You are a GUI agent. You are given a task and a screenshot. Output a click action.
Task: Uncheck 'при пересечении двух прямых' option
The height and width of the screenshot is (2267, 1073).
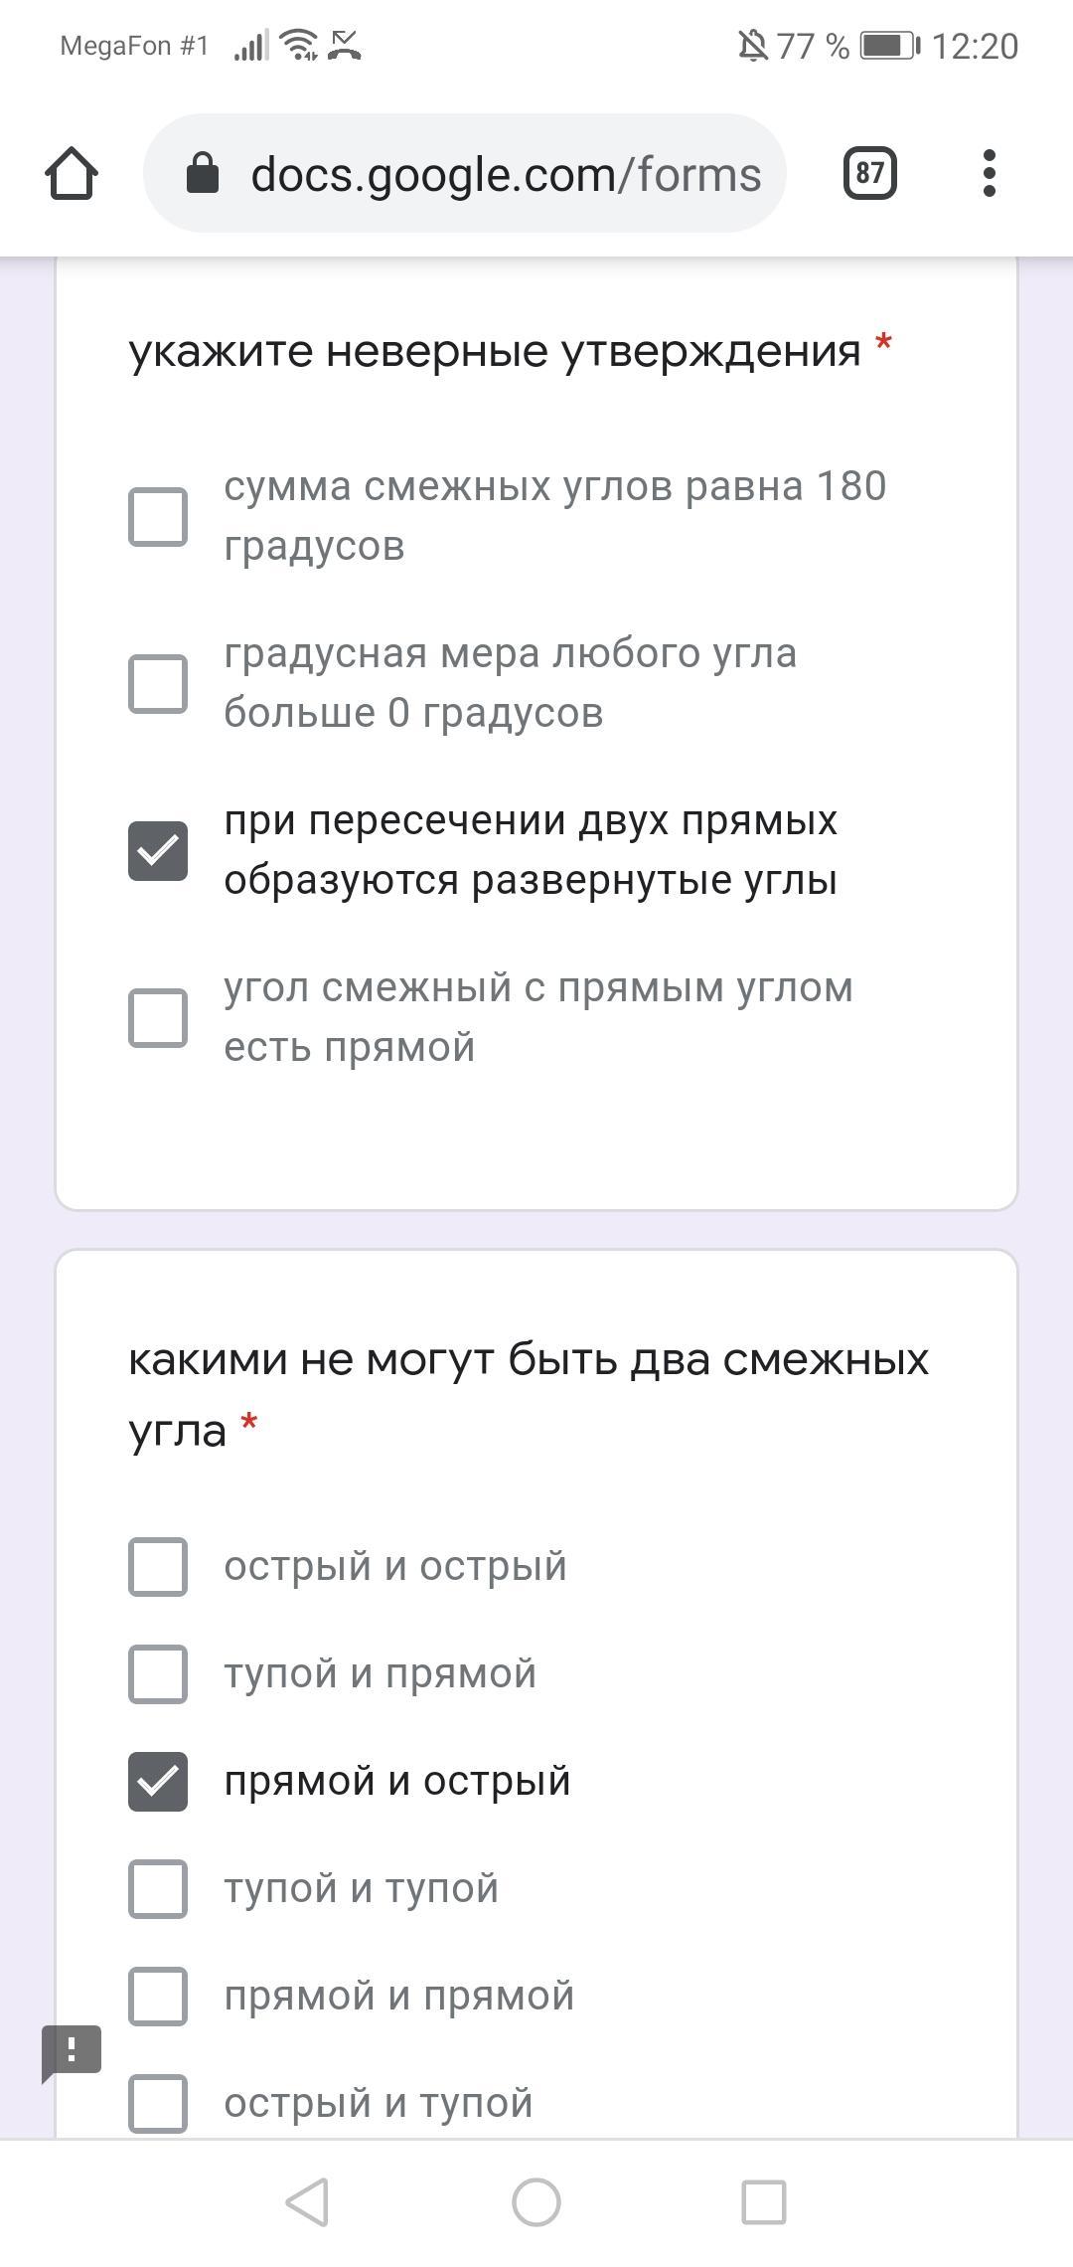158,851
